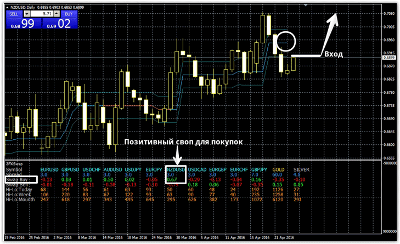This screenshot has width=400, height=244.
Task: Click the Вход entry label
Action: 334,55
